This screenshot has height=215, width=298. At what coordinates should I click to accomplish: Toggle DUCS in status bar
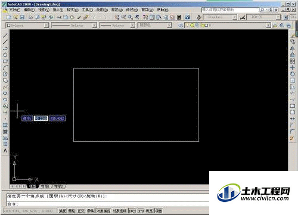[132, 211]
